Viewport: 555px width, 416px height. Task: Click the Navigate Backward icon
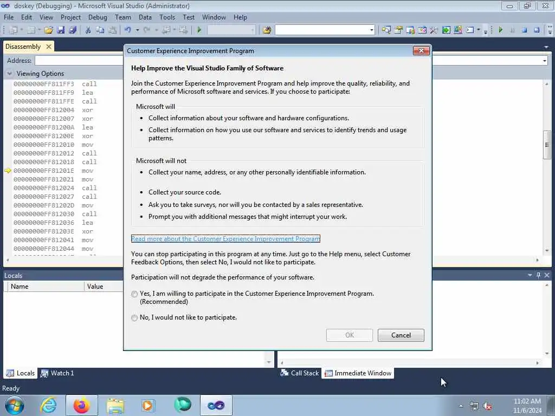pos(166,30)
